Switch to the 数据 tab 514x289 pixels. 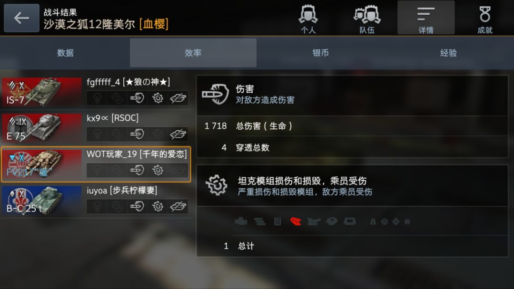pos(65,53)
